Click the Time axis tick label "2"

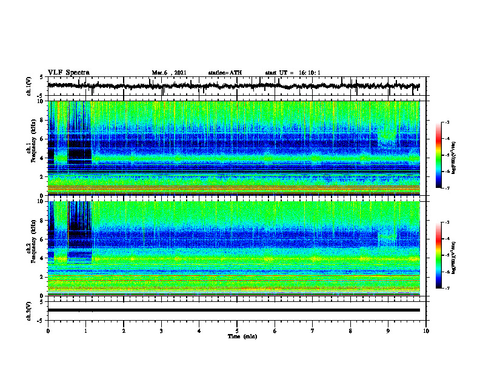coord(124,331)
